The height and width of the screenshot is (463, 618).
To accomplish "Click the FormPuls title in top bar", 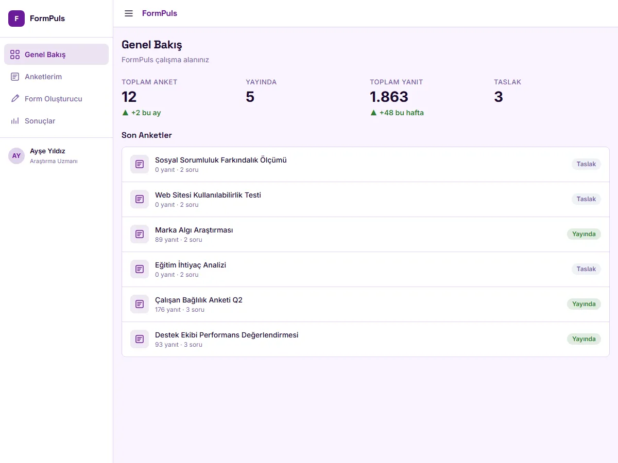I will coord(160,13).
